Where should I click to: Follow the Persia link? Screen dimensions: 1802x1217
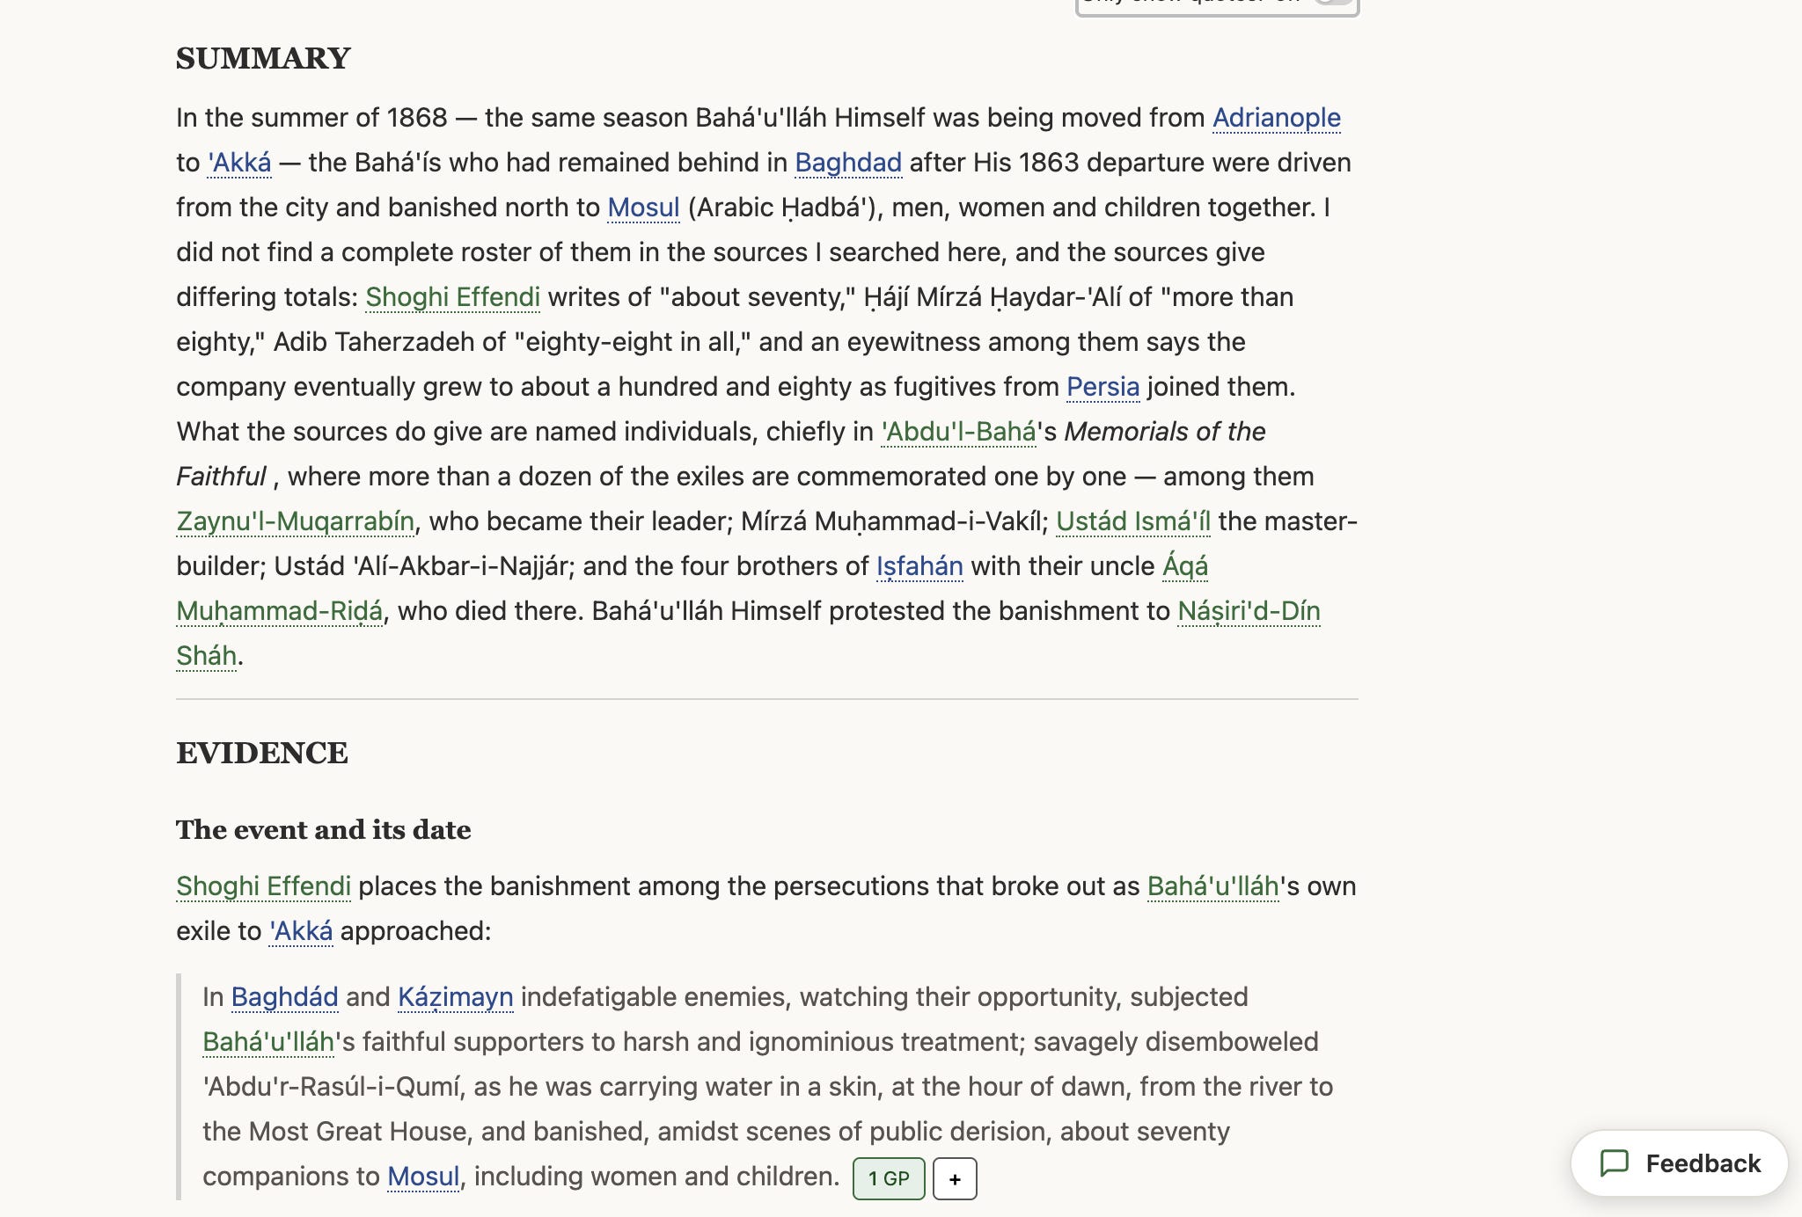tap(1102, 387)
